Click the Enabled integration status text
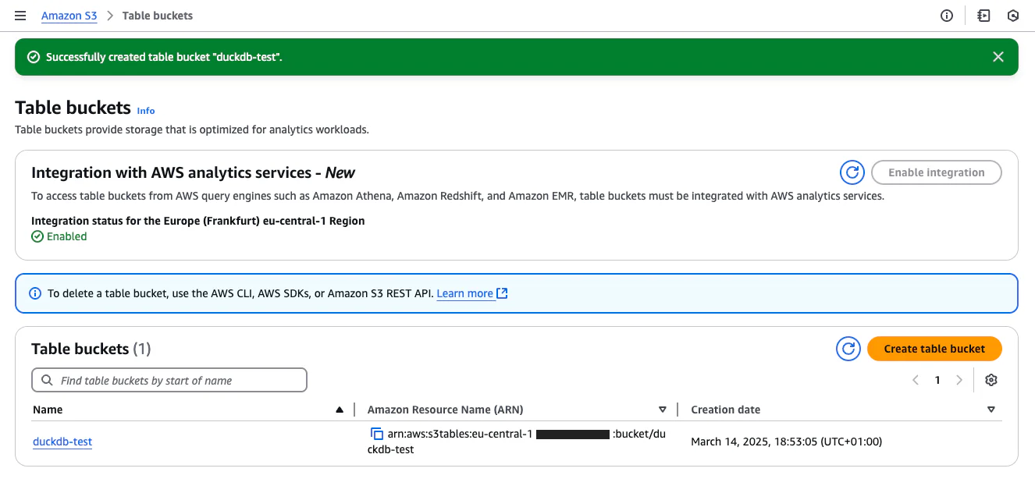Viewport: 1035px width, 486px height. [x=66, y=236]
